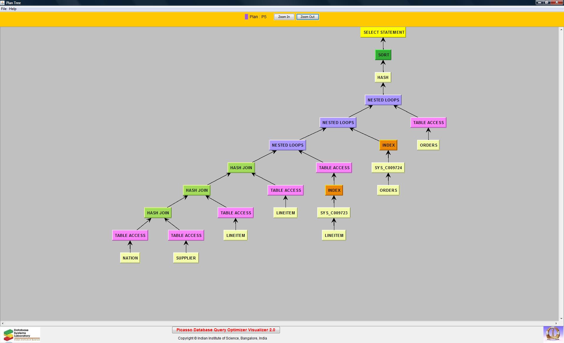Click the horizontal scrollbar left arrow

(x=3, y=323)
